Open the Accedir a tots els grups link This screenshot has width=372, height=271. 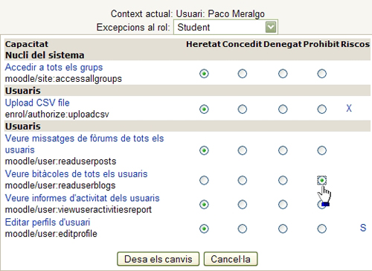(54, 68)
